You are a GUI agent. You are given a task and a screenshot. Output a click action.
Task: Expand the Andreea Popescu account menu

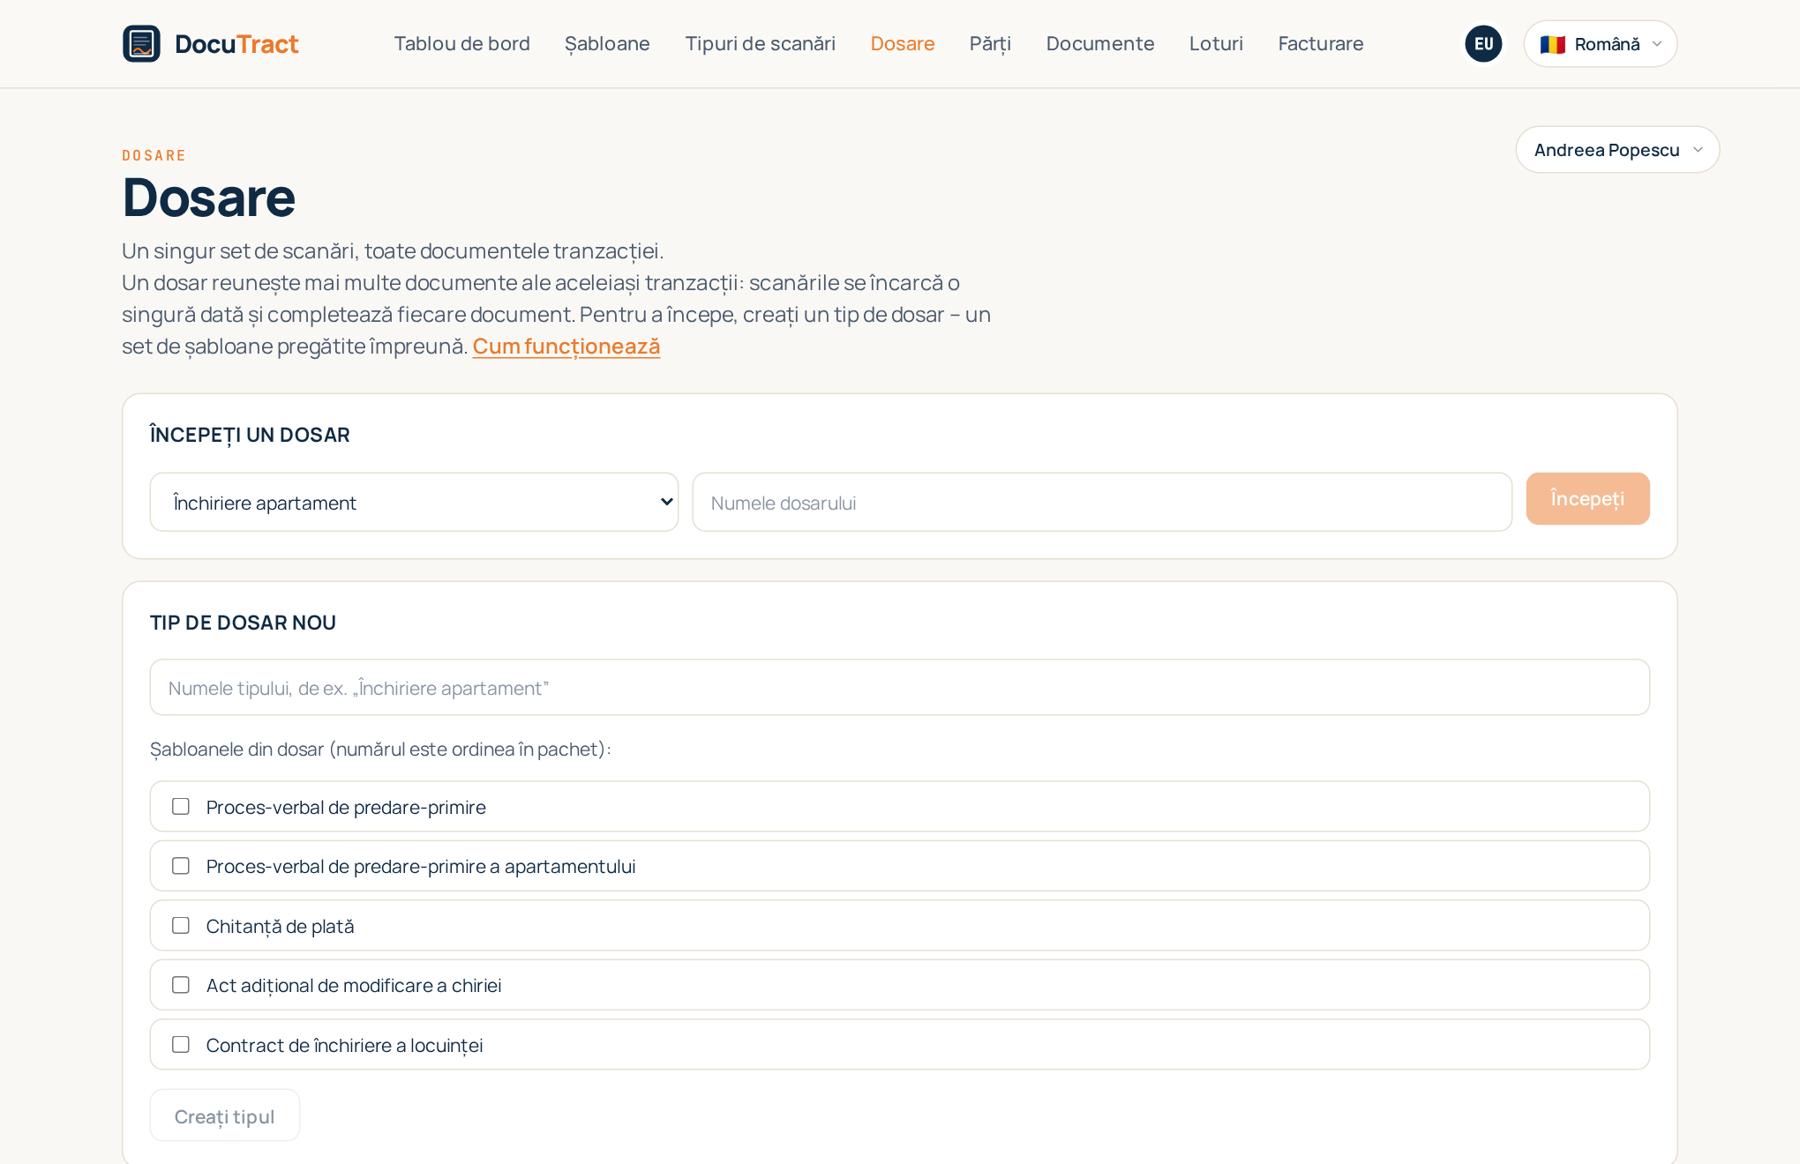tap(1617, 149)
